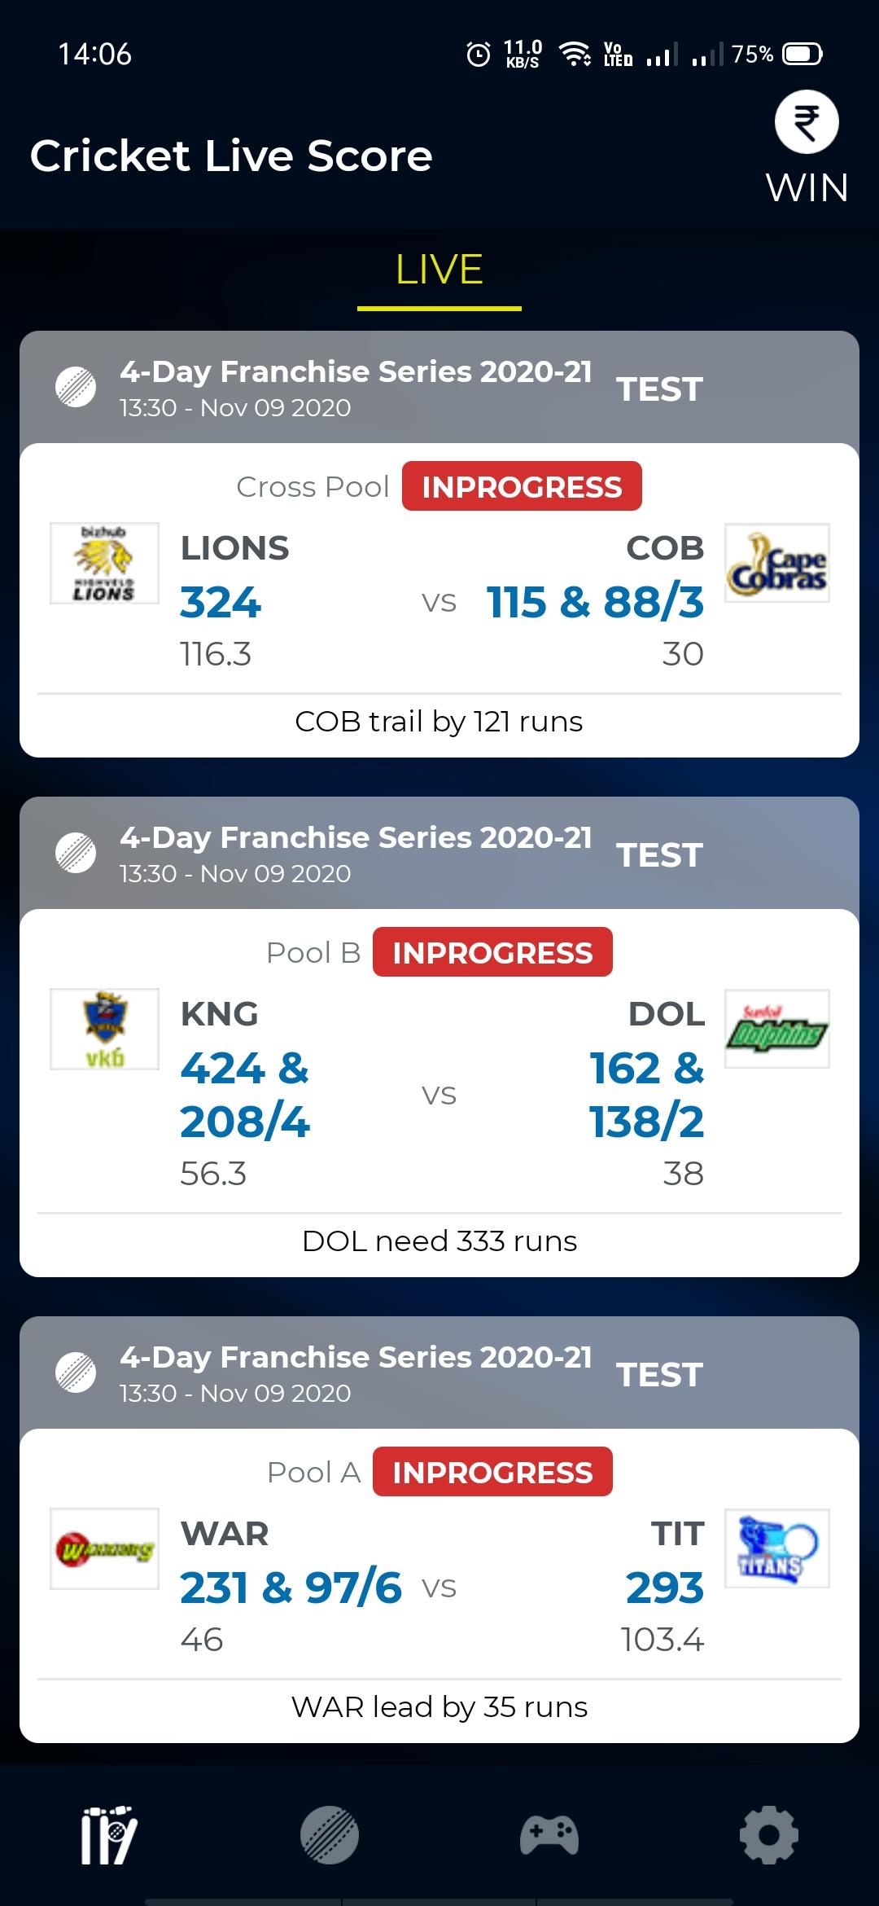Tap the ball icon on the KNG vs DOL header
879x1906 pixels.
pos(76,853)
